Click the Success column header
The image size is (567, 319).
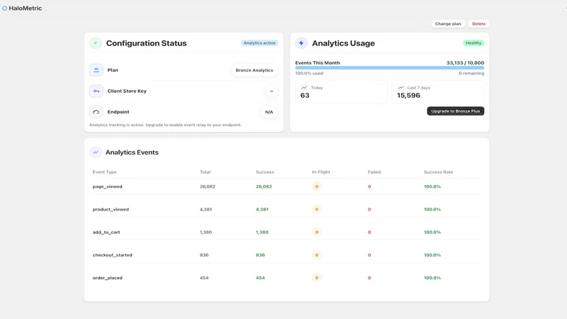[264, 172]
